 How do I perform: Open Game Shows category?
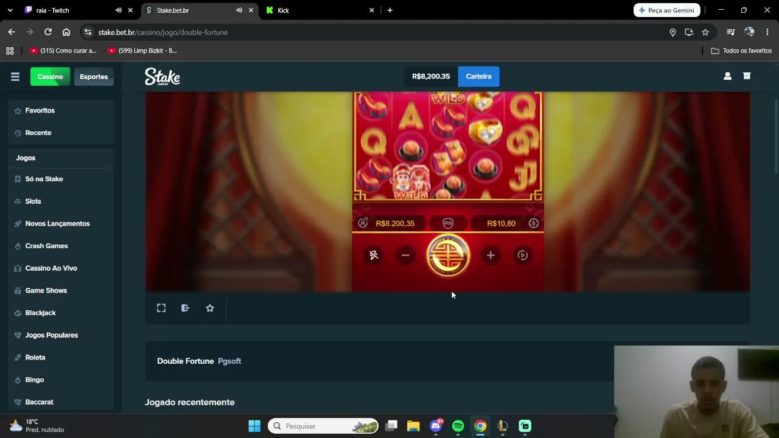tap(61, 291)
